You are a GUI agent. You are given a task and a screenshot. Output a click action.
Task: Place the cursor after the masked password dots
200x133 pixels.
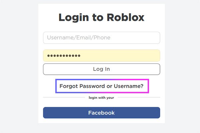82,55
